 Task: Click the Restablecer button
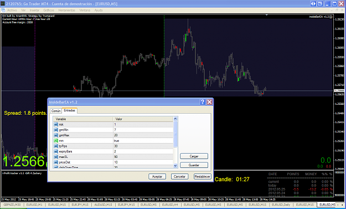203,176
